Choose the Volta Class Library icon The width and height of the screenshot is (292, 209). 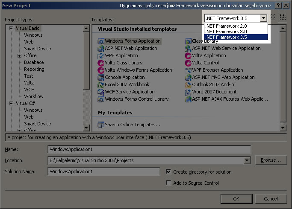(x=101, y=63)
